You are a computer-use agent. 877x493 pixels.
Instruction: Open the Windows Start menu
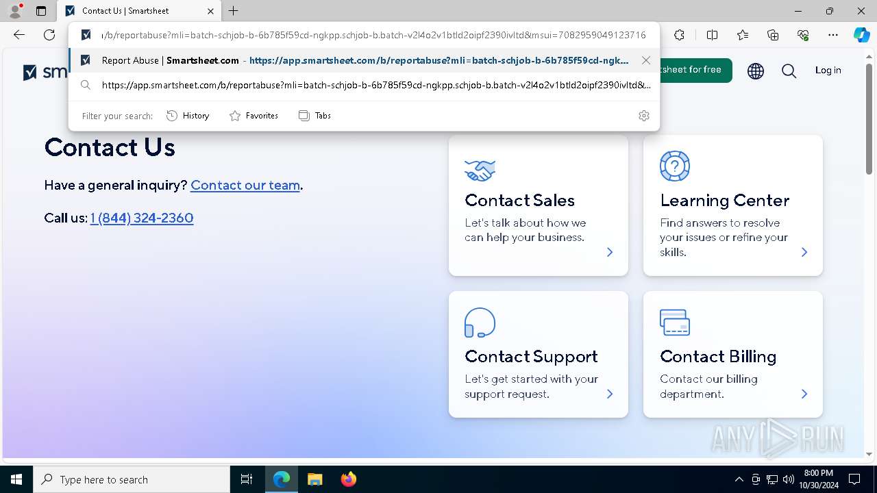point(16,479)
